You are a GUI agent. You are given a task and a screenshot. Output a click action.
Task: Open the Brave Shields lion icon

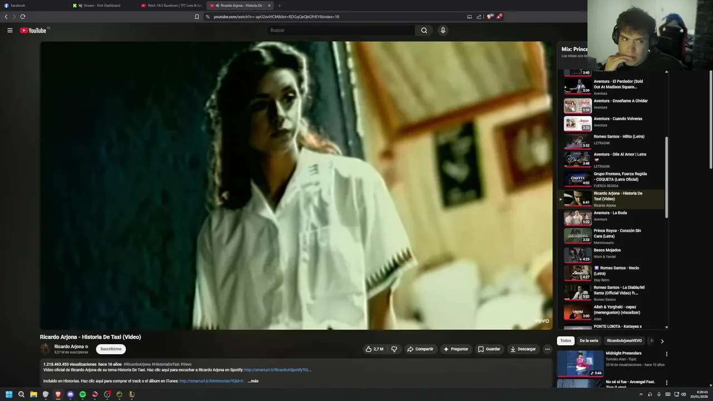pos(490,17)
